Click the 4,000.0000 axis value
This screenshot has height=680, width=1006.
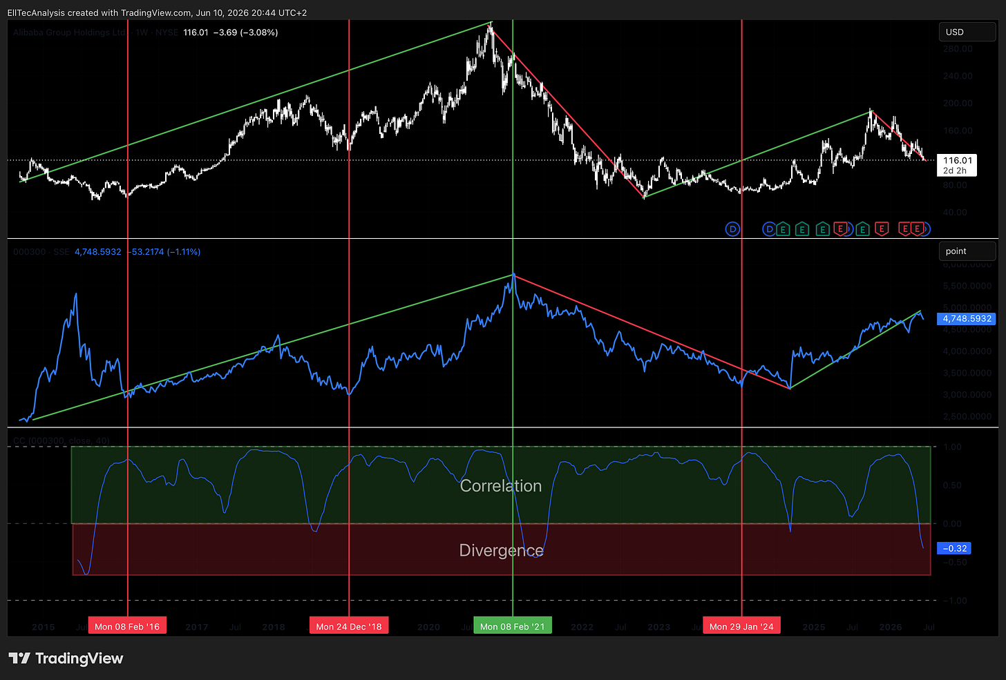click(967, 351)
